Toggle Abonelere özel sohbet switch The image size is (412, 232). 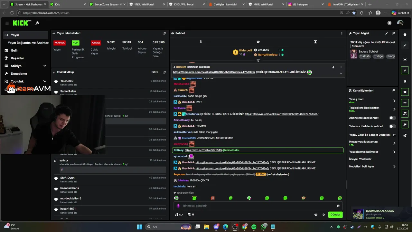[392, 118]
